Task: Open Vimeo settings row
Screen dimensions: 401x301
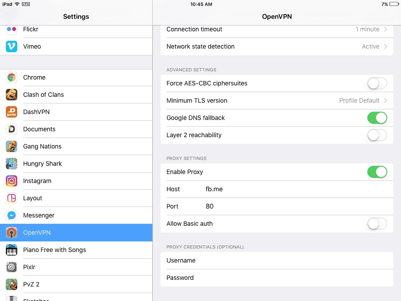Action: pos(76,46)
